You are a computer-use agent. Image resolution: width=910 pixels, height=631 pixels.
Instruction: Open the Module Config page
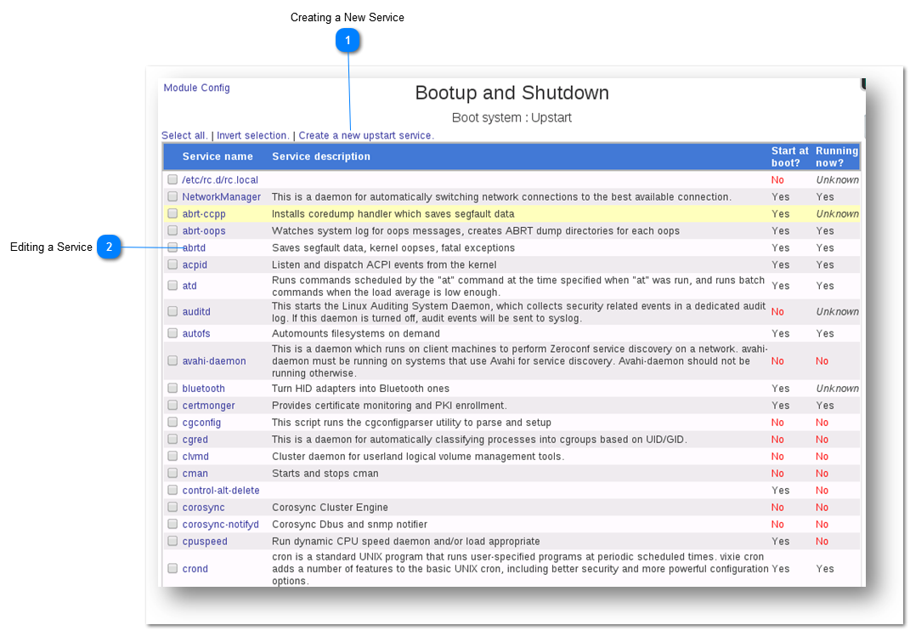(x=196, y=88)
